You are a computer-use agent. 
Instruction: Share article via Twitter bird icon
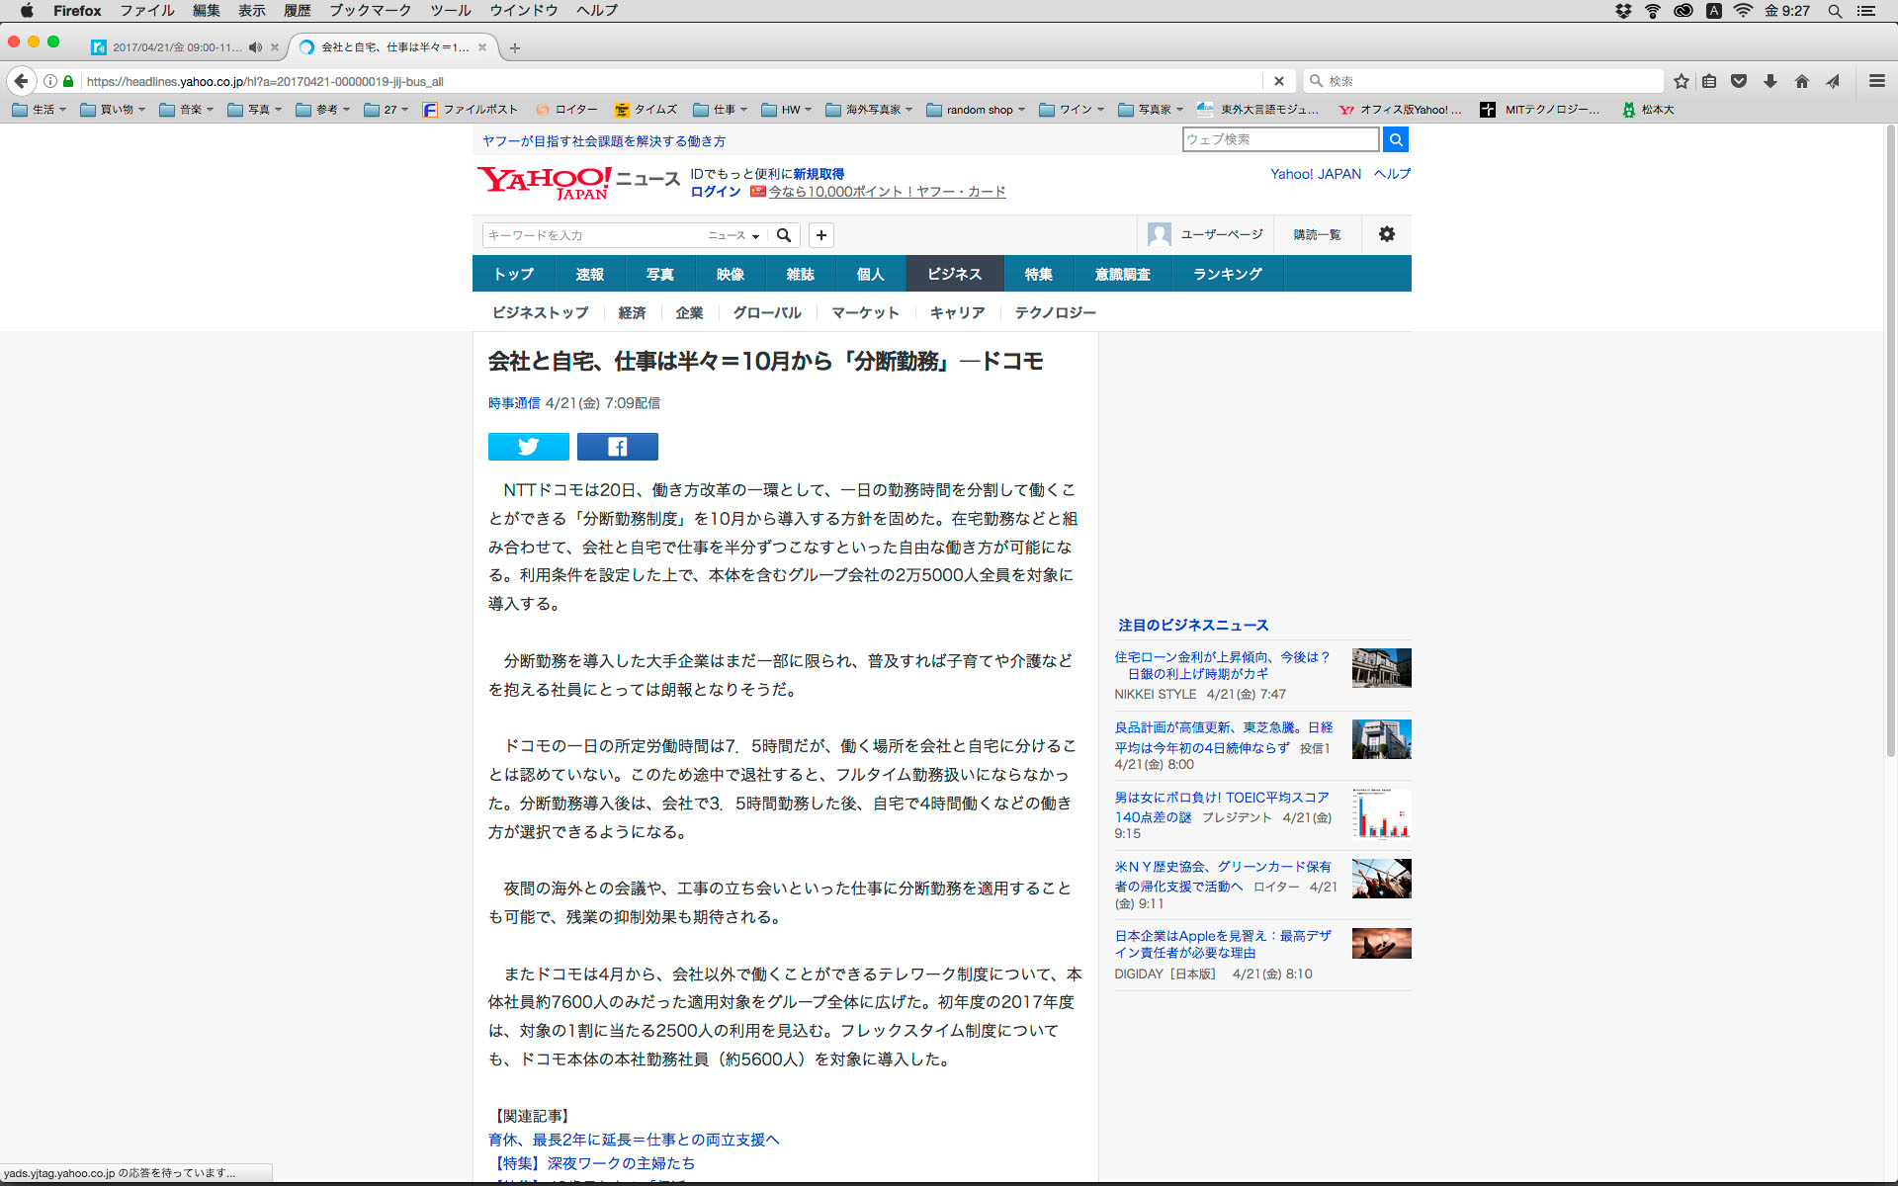(x=528, y=447)
